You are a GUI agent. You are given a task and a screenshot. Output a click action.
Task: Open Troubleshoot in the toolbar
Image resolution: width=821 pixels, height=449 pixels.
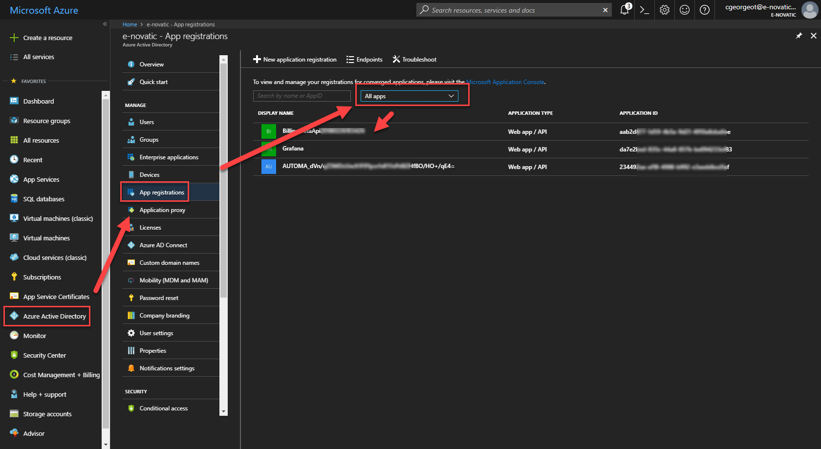[414, 60]
